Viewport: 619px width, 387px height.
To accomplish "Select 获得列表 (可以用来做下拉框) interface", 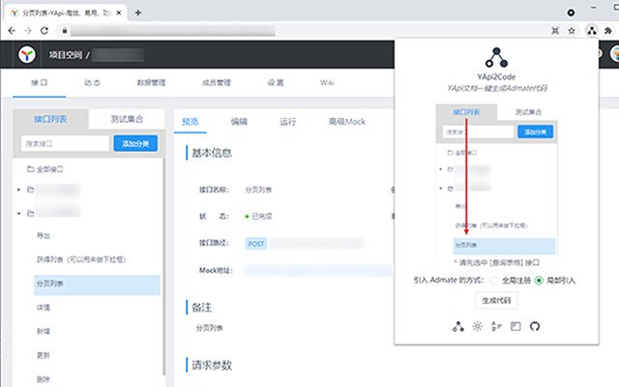I will (x=81, y=259).
